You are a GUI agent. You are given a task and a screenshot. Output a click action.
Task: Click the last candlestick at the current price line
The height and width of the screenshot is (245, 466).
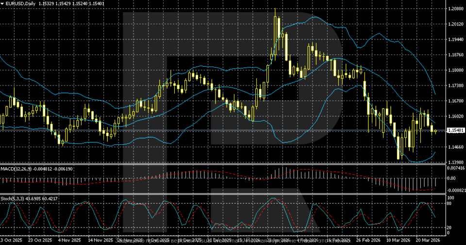435,131
